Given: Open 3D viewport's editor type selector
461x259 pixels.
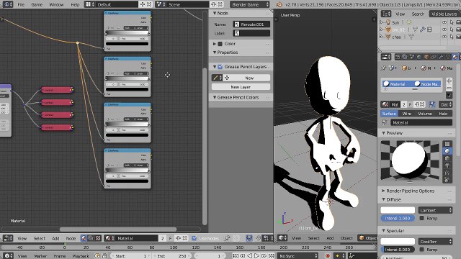Looking at the screenshot, I should (x=282, y=238).
